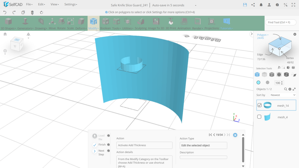
Task: Expand the project title dropdown arrow
Action: click(196, 5)
